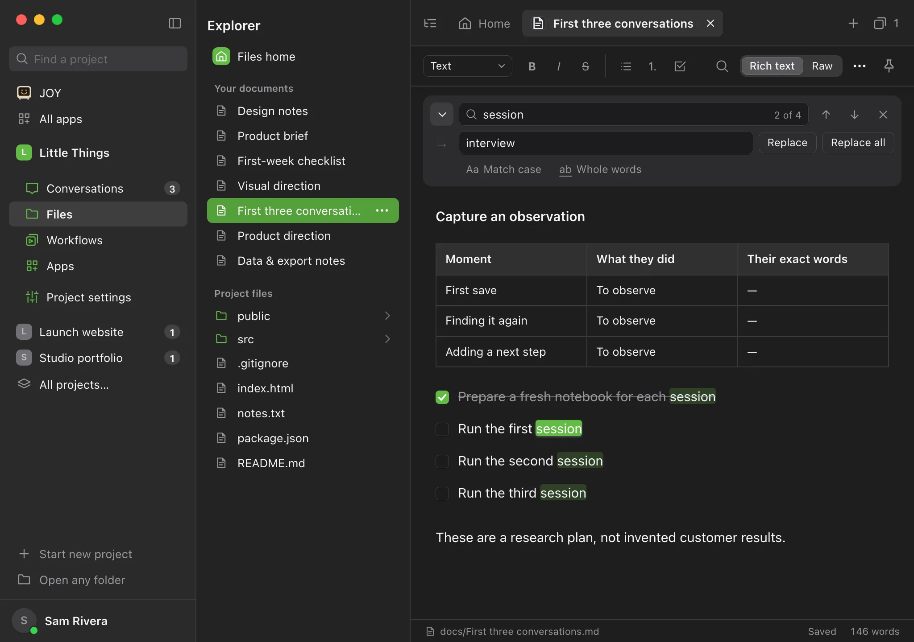Image resolution: width=914 pixels, height=642 pixels.
Task: Check the Run the third session task
Action: (442, 493)
